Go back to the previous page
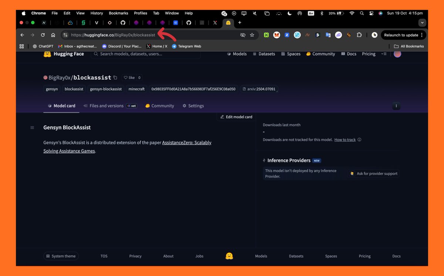 22,35
